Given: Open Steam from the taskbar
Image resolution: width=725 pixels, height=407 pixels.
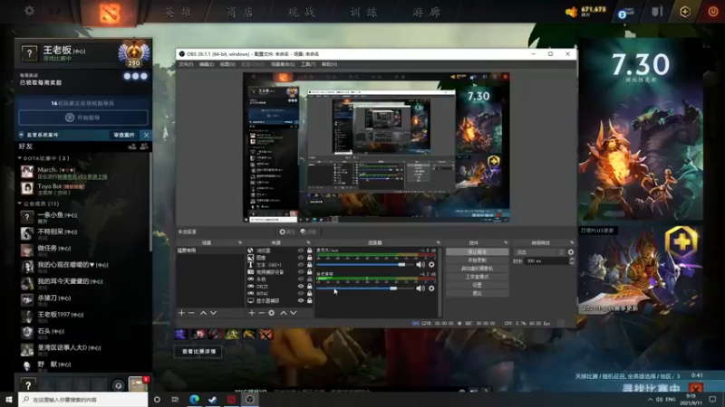Looking at the screenshot, I should [x=213, y=399].
